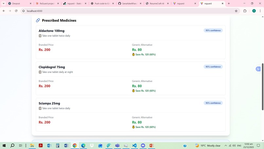Click the Chrome icon on the taskbar

pyautogui.click(x=75, y=145)
